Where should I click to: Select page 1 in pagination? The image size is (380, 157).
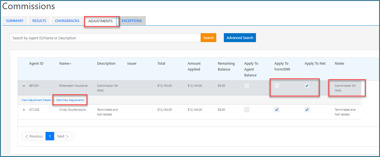click(50, 136)
